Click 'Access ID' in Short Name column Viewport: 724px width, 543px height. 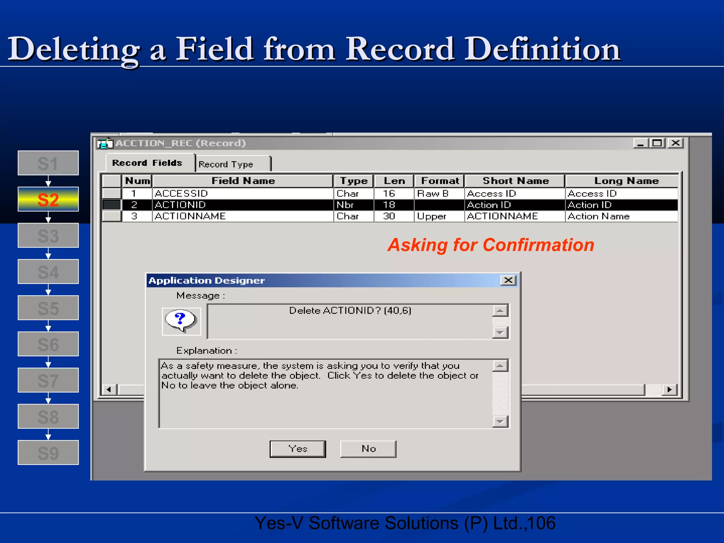tap(515, 194)
